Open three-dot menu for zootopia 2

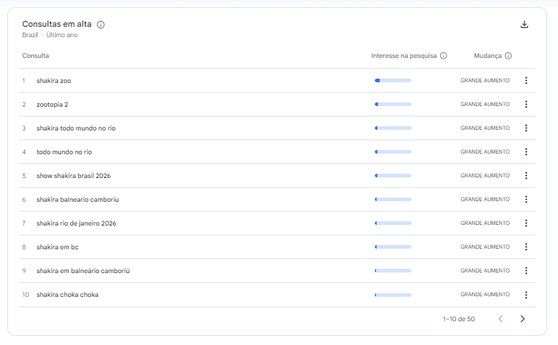[526, 104]
